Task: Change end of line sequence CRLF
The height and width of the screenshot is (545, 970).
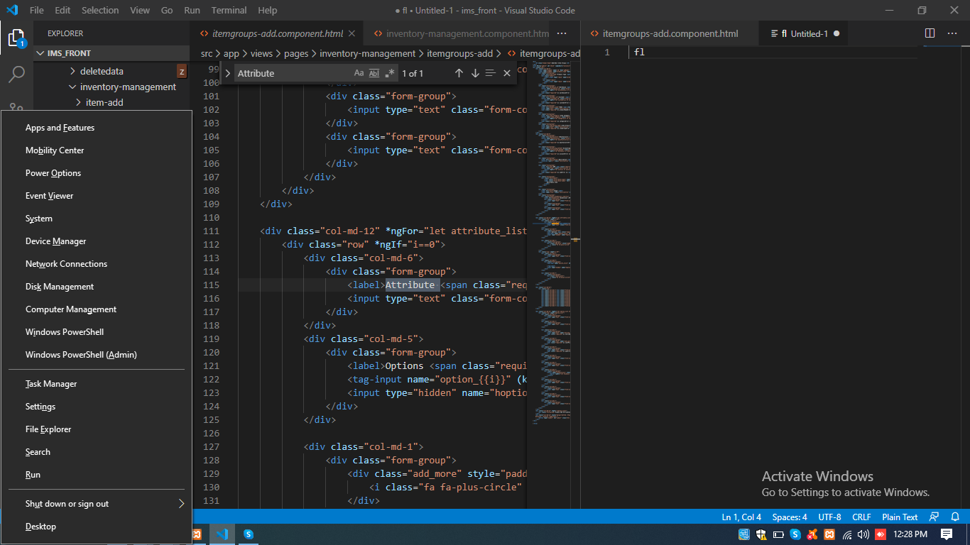Action: coord(861,517)
